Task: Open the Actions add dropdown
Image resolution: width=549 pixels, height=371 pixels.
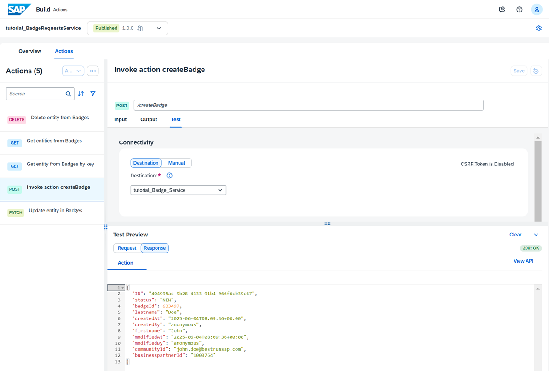Action: pos(73,71)
